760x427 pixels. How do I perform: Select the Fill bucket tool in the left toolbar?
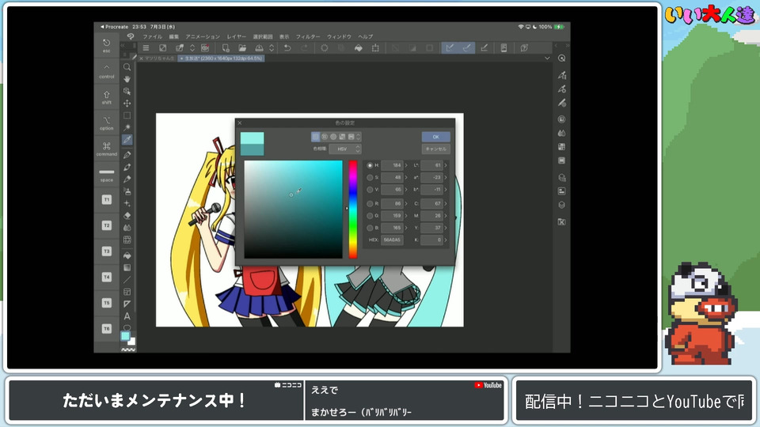[127, 255]
